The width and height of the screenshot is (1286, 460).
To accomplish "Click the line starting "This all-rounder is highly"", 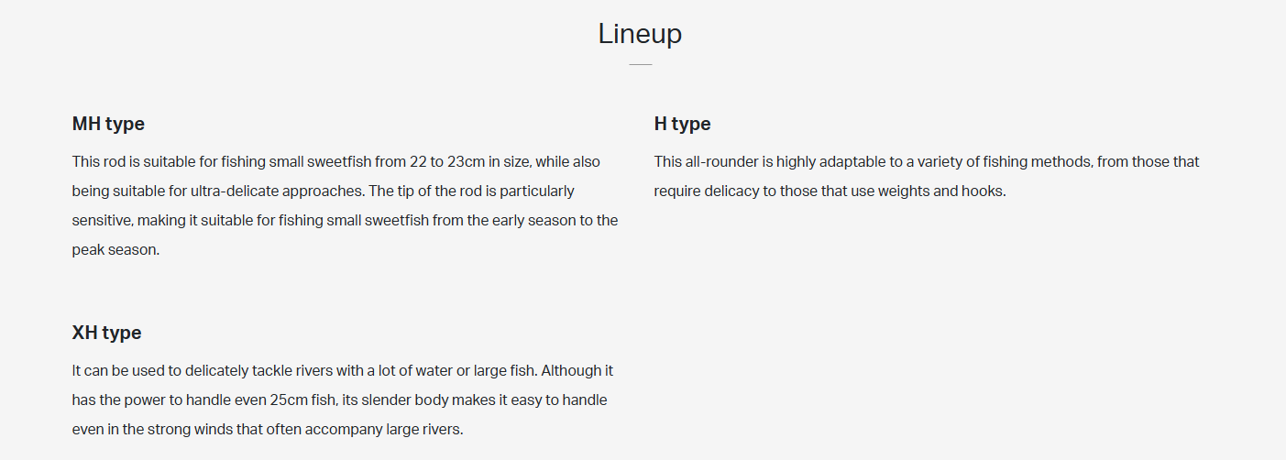I will (x=926, y=162).
